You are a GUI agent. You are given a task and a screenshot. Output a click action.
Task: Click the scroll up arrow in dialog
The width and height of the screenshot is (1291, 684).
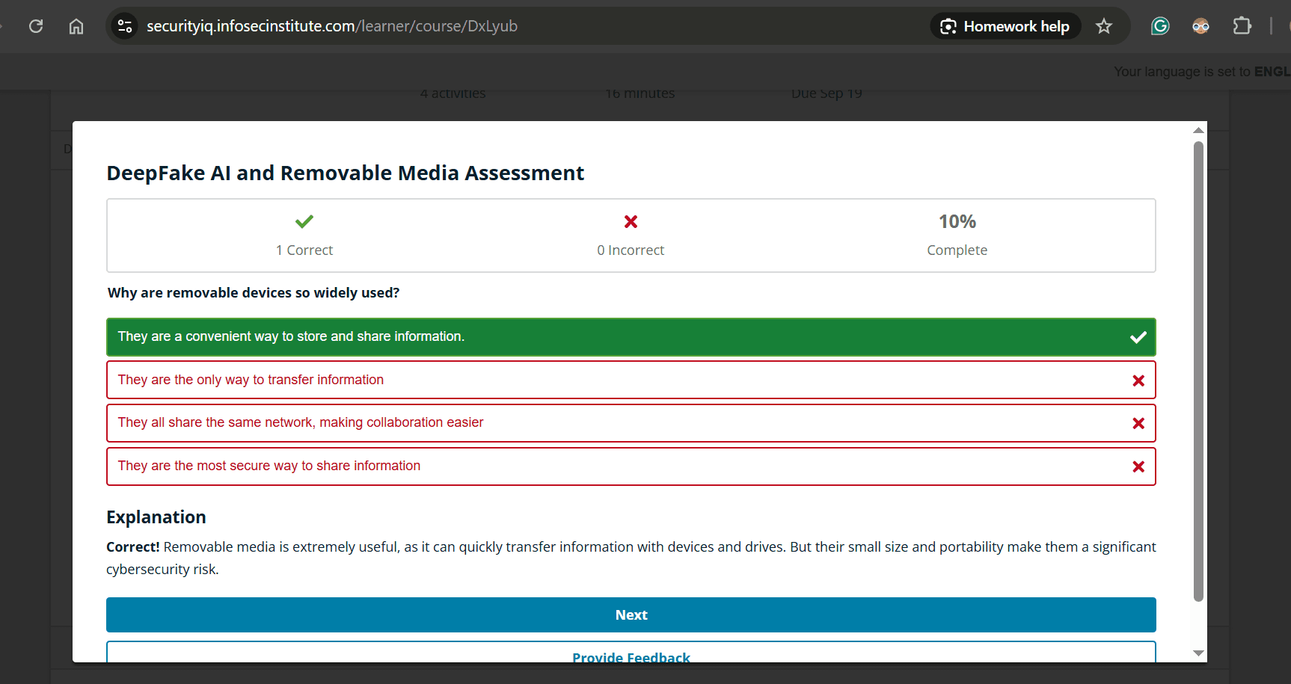click(1198, 130)
